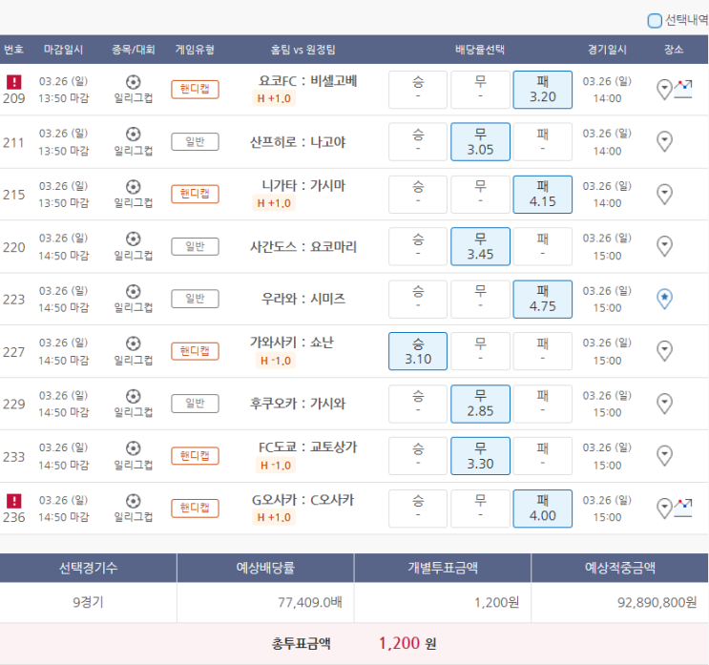The image size is (709, 665).
Task: Open trend chart icon for match 209
Action: [x=683, y=89]
